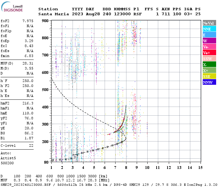Select the NNE cyan legend swatch
Viewport: 218px width, 187px height.
[x=209, y=29]
